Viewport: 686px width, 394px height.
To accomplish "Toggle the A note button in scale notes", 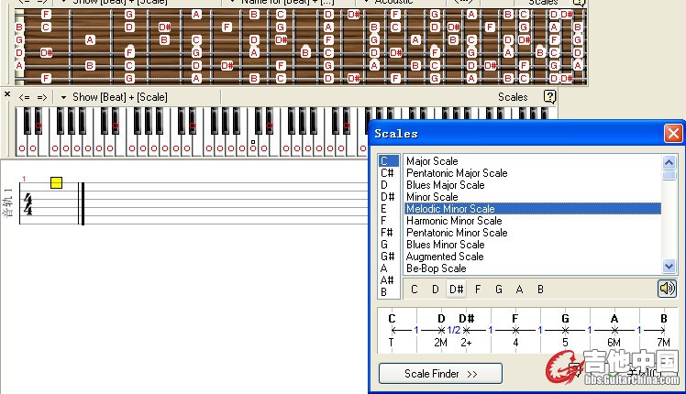I will pyautogui.click(x=519, y=290).
